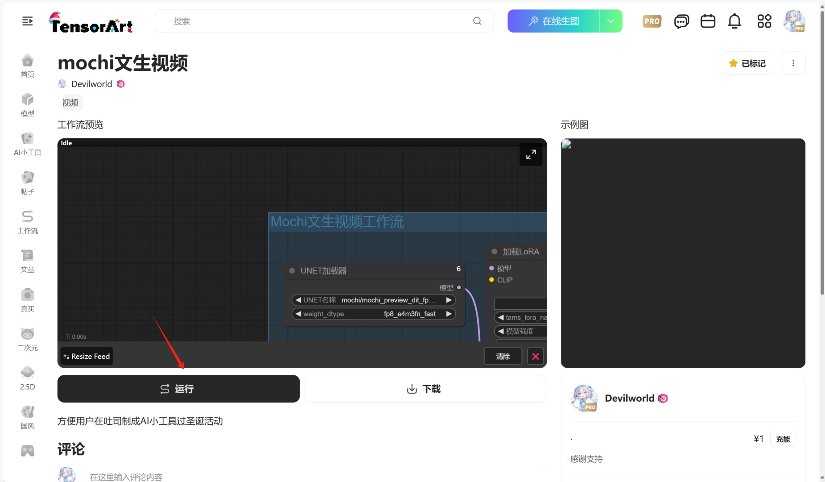Open 文章 articles in sidebar
Screen dimensions: 825x482
click(28, 262)
